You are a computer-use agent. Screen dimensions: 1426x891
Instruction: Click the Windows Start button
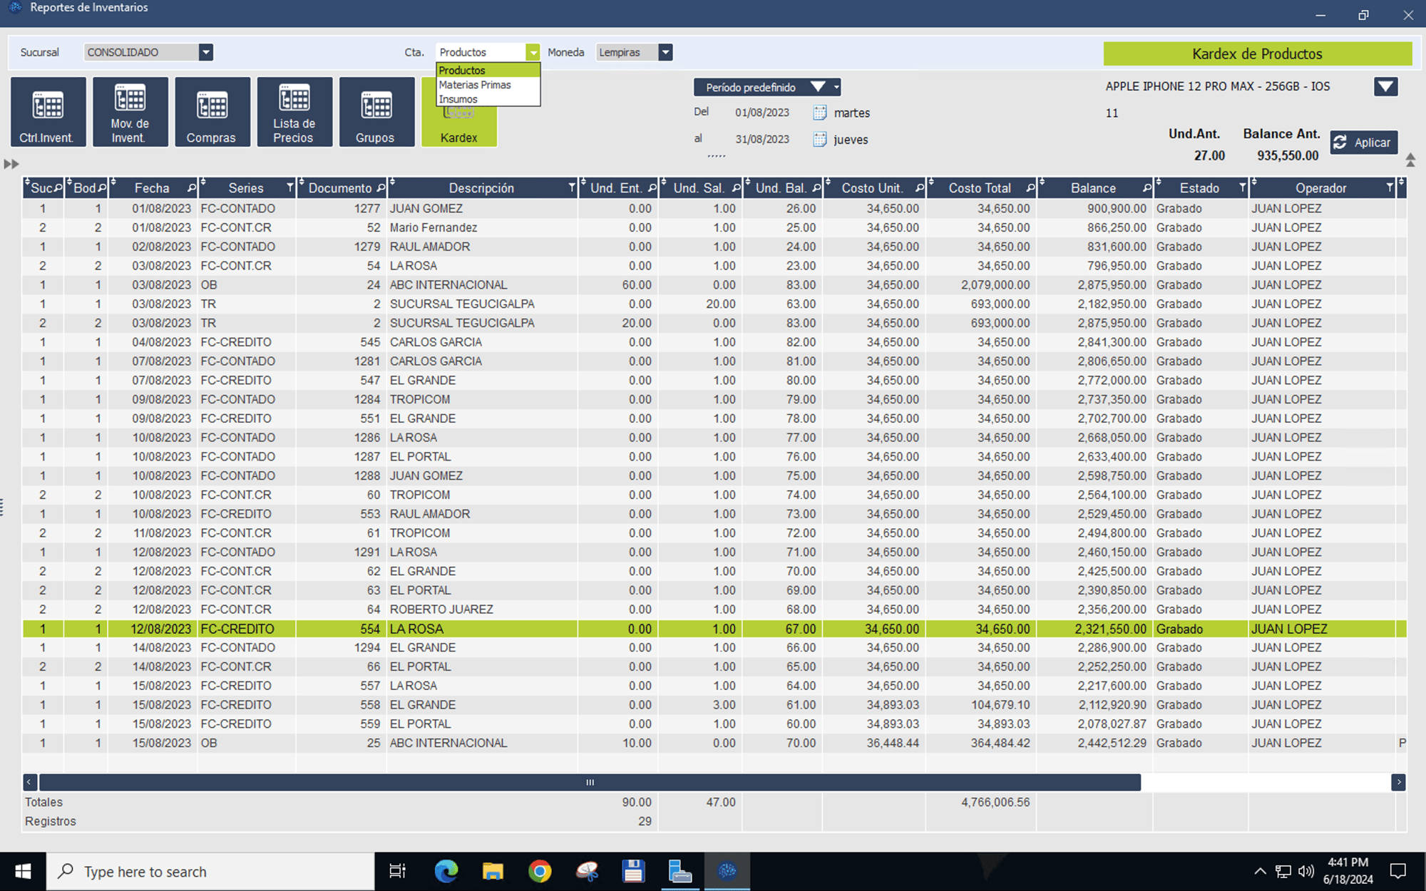click(x=23, y=871)
